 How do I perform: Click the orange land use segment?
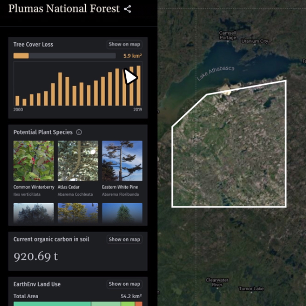[x=139, y=304]
